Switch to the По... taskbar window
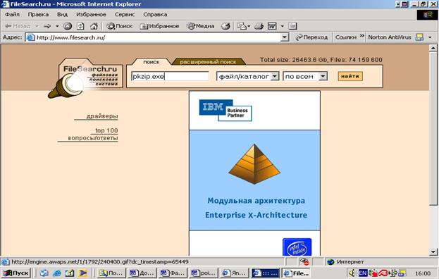439x279 pixels. click(111, 273)
